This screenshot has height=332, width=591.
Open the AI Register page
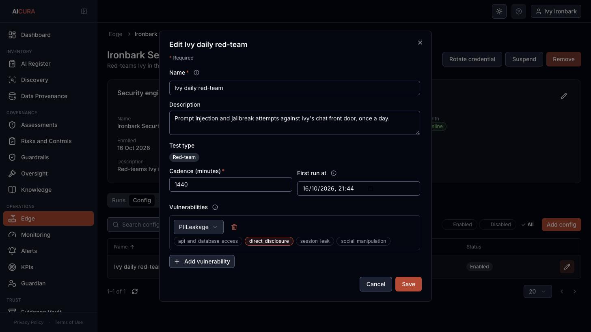pyautogui.click(x=48, y=64)
